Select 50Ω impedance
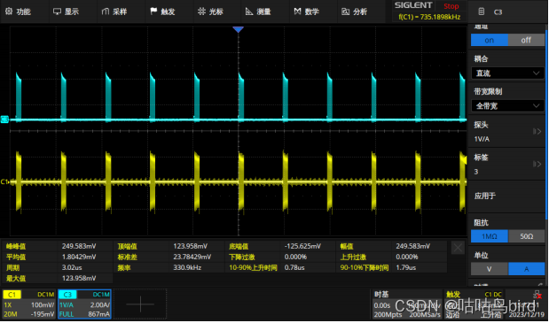This screenshot has width=549, height=323. (526, 236)
